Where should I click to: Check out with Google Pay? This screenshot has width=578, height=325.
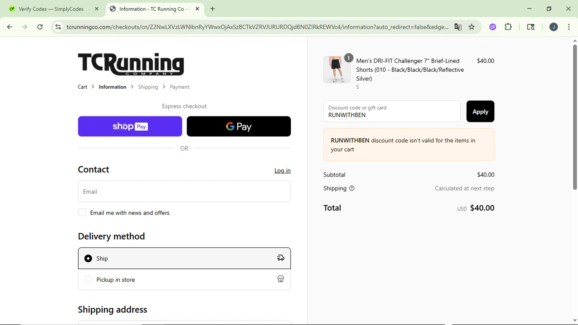[x=239, y=126]
